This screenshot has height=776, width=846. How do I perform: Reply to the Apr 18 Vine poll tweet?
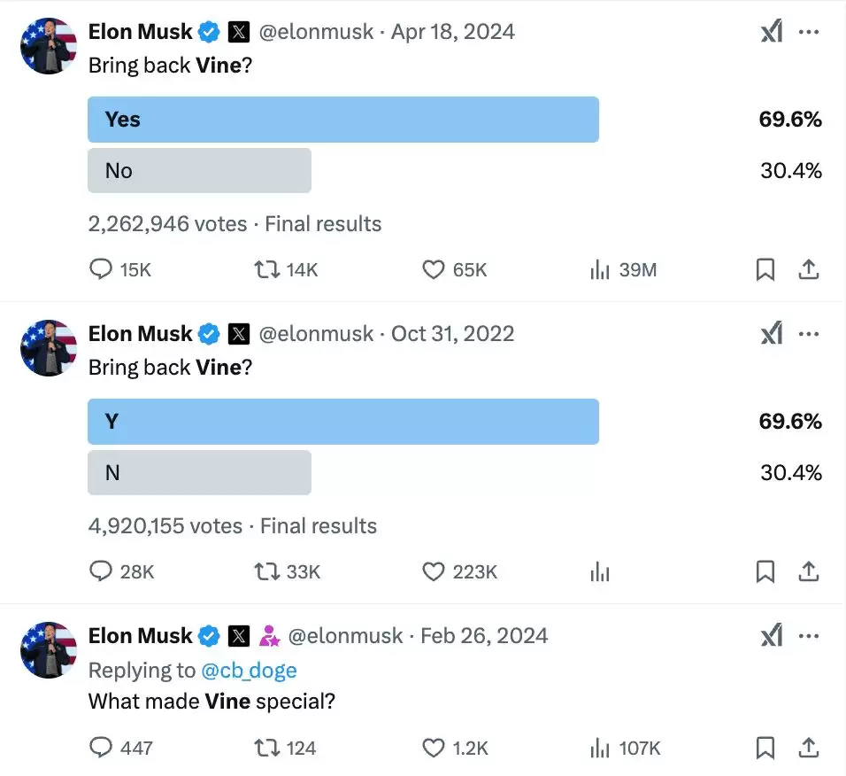click(x=101, y=269)
